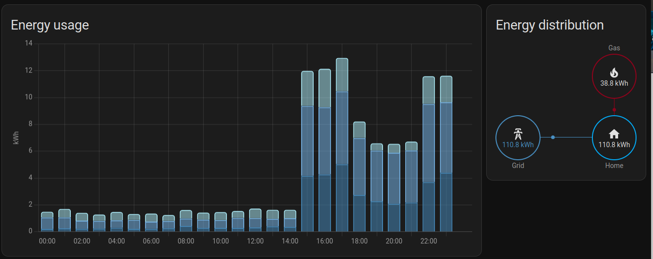Screen dimensions: 653x259
Task: Click the red dot on the gas line
Action: pos(614,110)
